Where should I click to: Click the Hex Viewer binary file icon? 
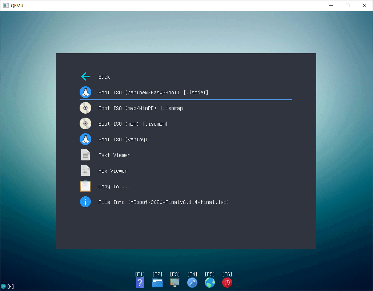pos(85,171)
